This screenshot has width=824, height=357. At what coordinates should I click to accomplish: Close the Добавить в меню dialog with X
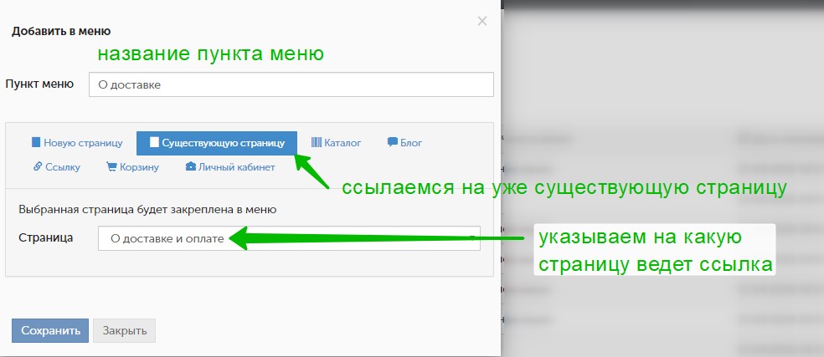tap(482, 21)
